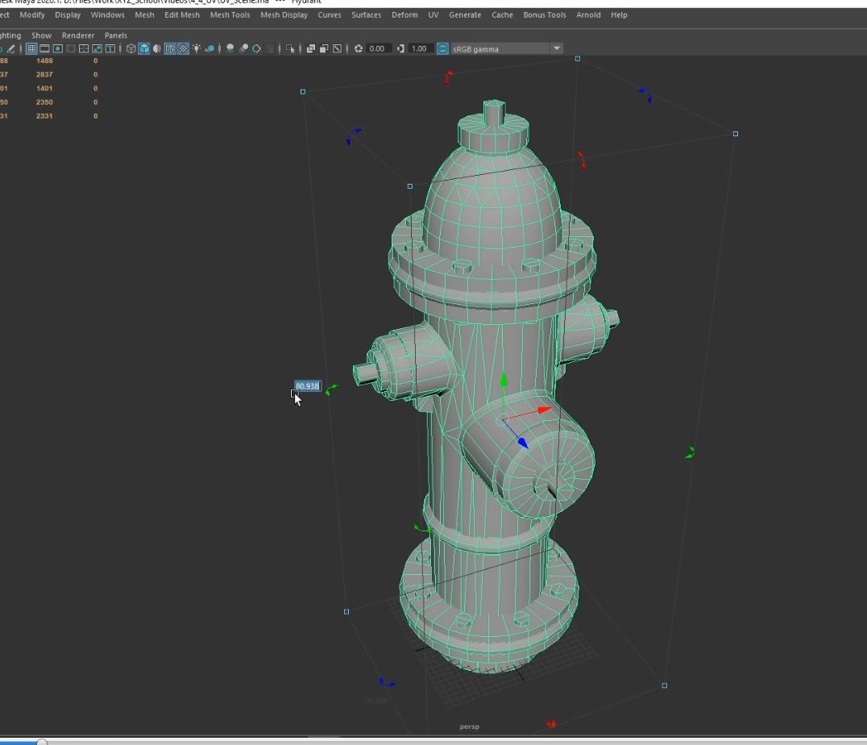
Task: Turn on use all lights icon
Action: (x=197, y=48)
